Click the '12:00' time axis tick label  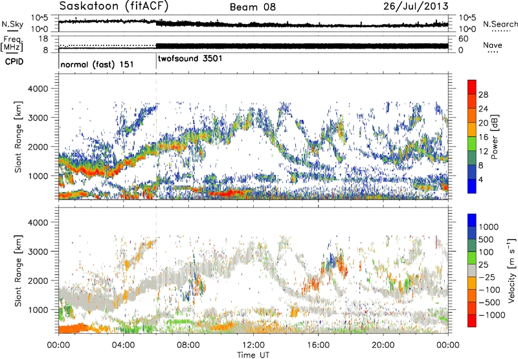253,345
